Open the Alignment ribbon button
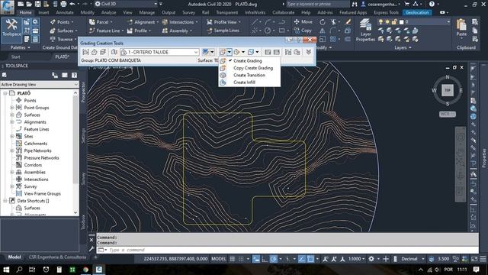Viewport: 488px width, 275px height. 143,22
